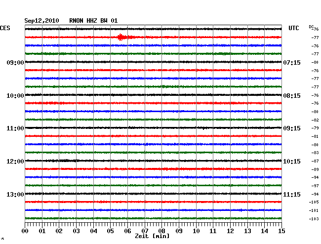
Task: Click the seismic event burst on red trace
Action: coord(125,37)
